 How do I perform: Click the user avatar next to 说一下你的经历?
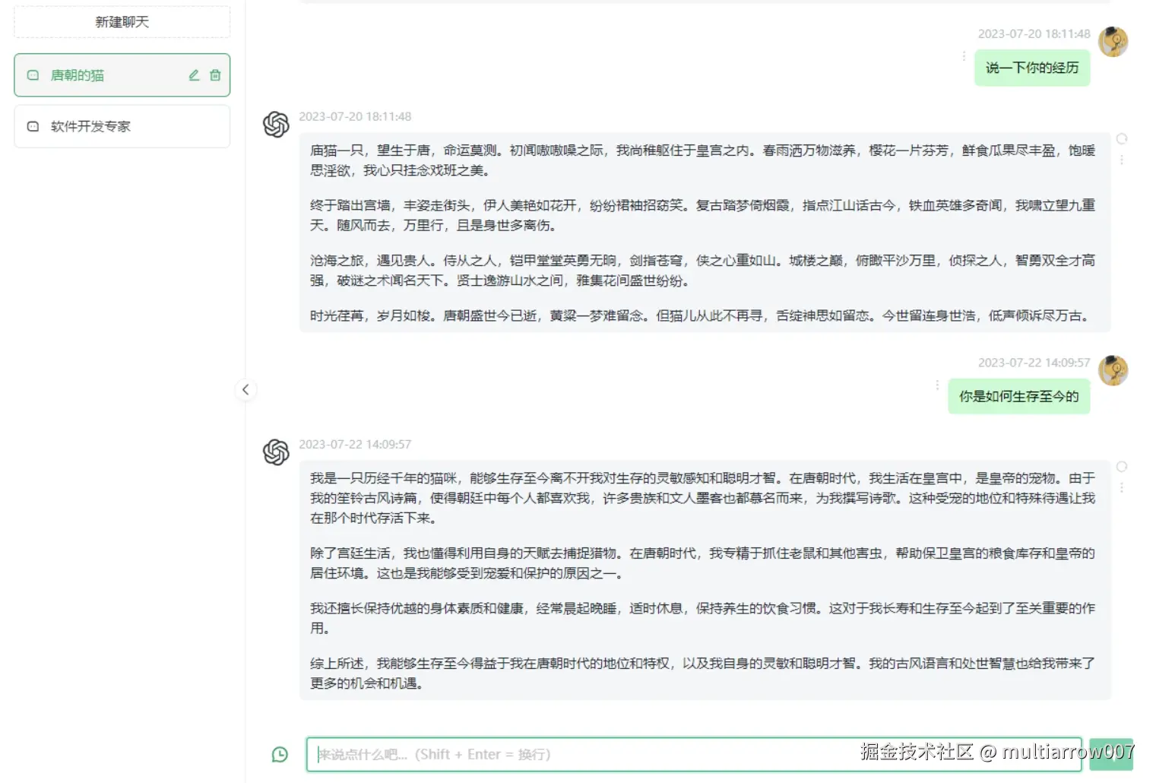point(1113,41)
